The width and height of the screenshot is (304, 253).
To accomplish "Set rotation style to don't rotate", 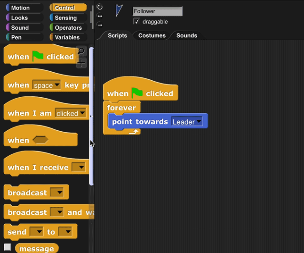I will [x=100, y=25].
